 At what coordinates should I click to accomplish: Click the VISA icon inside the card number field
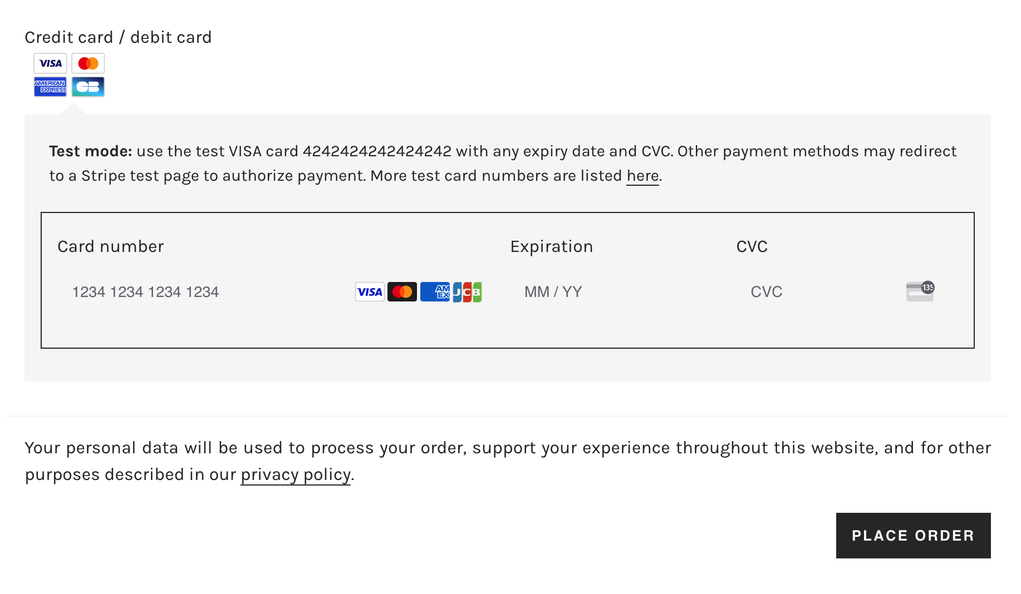click(x=369, y=291)
